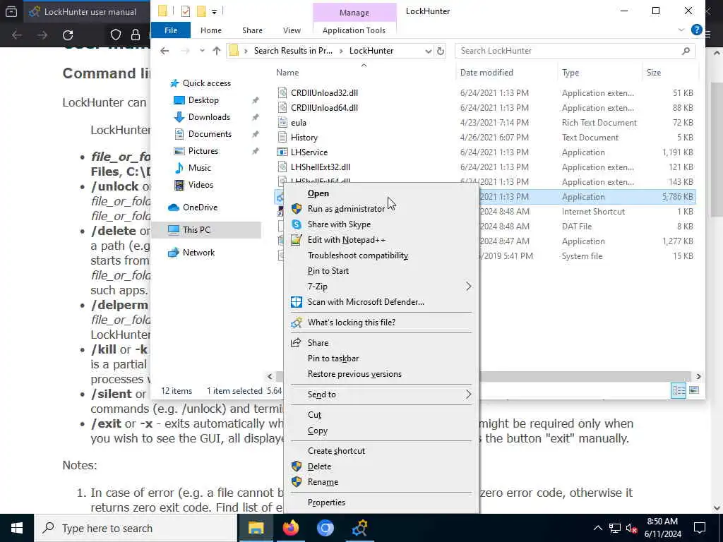Click the LockHunter icon beside What's locking
This screenshot has height=542, width=723.
297,322
